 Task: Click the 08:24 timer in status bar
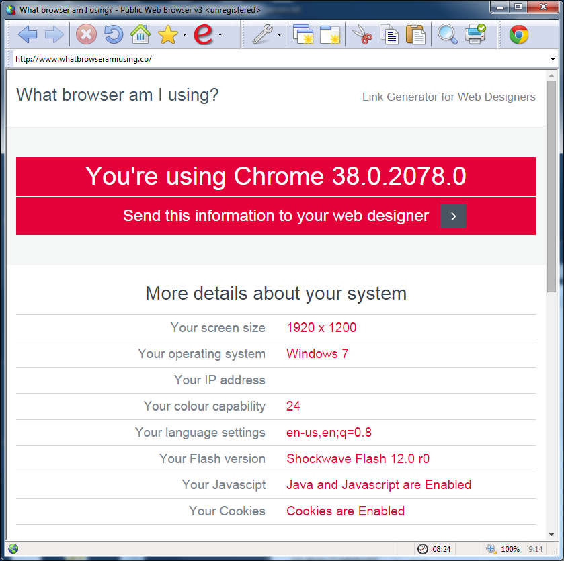tap(442, 549)
